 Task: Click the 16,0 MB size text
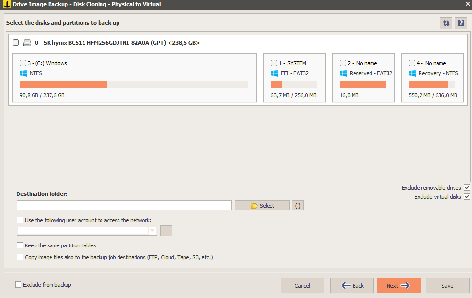coord(349,95)
